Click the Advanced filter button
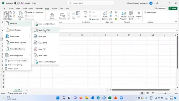The width and height of the screenshot is (179, 101). tap(94, 19)
